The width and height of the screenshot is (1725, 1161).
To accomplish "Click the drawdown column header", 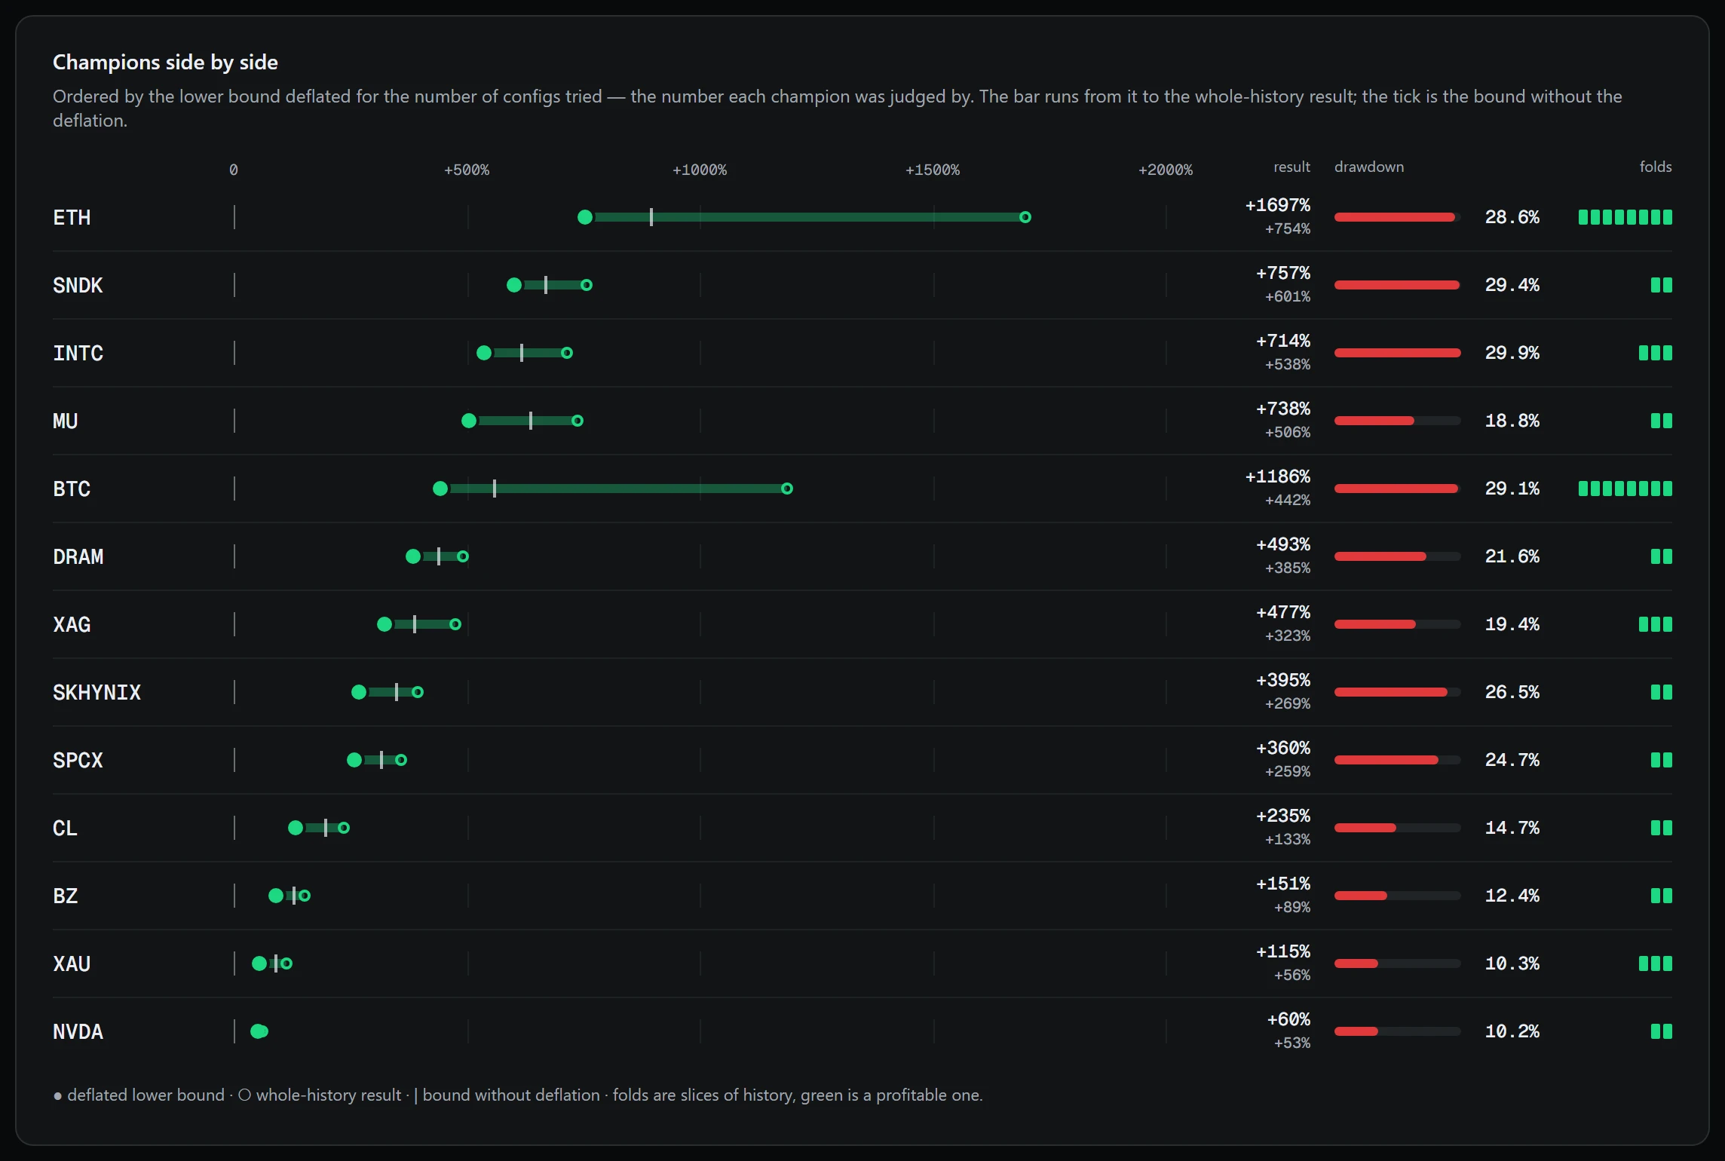I will point(1369,167).
